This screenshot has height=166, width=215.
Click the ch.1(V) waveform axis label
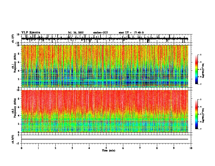pos(13,39)
